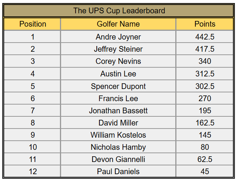
Task: Click golfer name Andre Joyner
Action: coord(118,37)
